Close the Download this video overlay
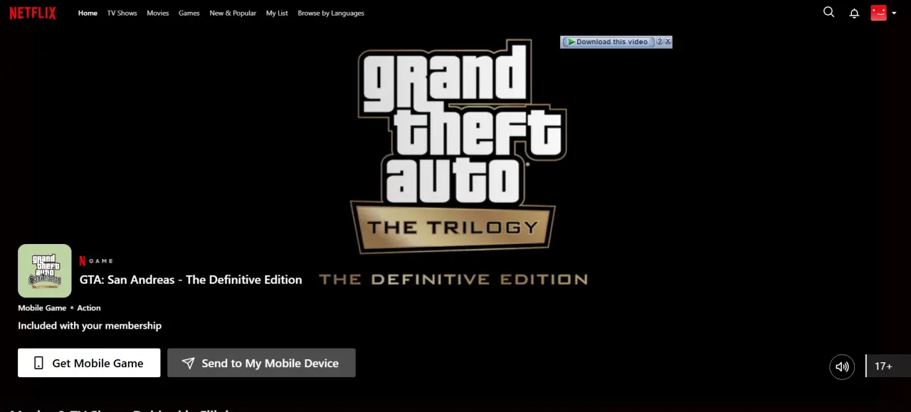The image size is (911, 412). (668, 42)
